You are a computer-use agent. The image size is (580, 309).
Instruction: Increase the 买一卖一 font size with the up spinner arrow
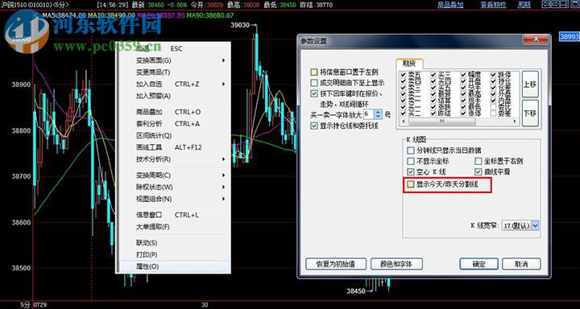click(378, 112)
